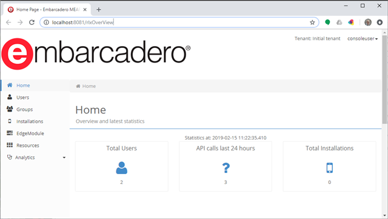The width and height of the screenshot is (388, 219).
Task: Click the Total Users card heading
Action: pyautogui.click(x=121, y=148)
